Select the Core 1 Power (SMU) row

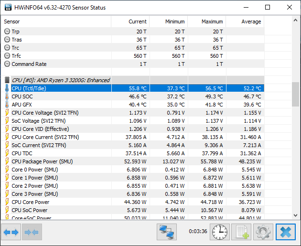coord(133,178)
